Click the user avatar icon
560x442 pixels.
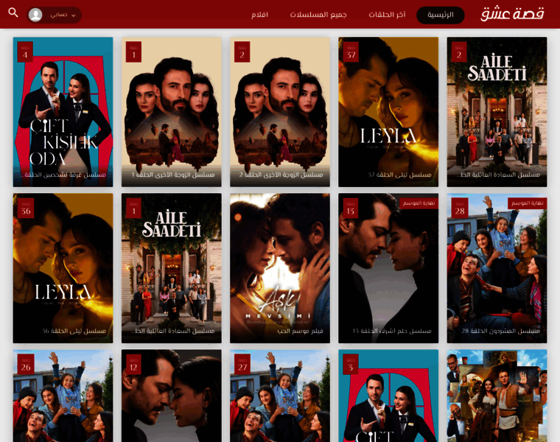35,15
